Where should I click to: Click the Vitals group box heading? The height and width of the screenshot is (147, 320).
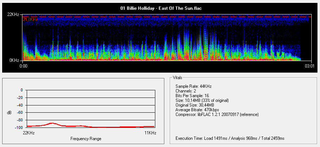178,78
